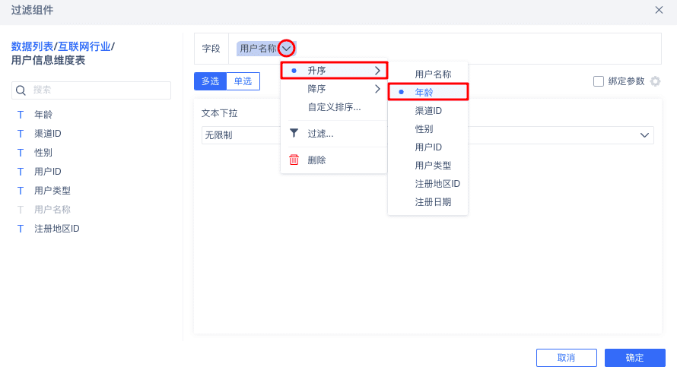
Task: Open bind parameter gear settings
Action: (x=655, y=81)
